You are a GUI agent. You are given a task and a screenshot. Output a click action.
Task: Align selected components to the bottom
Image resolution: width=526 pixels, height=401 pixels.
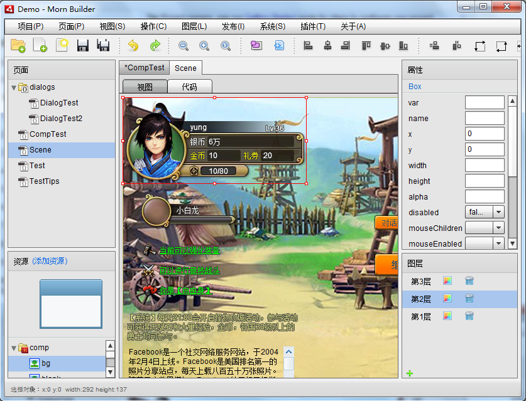coord(403,45)
